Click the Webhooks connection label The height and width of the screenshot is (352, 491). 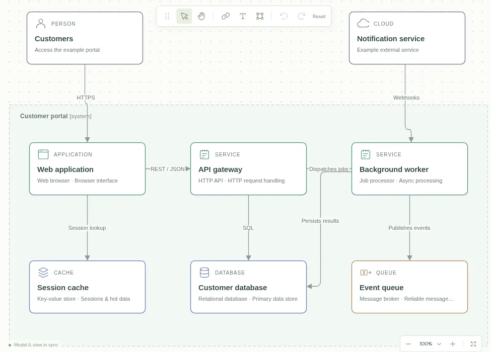click(406, 98)
